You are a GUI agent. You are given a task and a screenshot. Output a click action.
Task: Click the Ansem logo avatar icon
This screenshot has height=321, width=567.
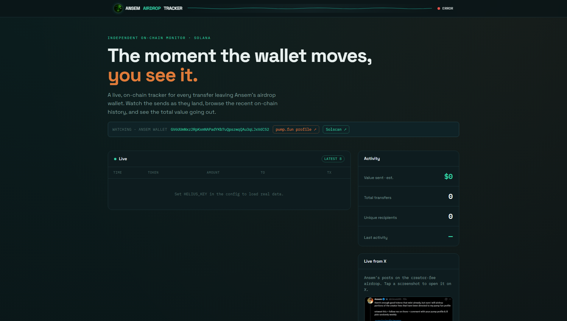click(x=118, y=8)
